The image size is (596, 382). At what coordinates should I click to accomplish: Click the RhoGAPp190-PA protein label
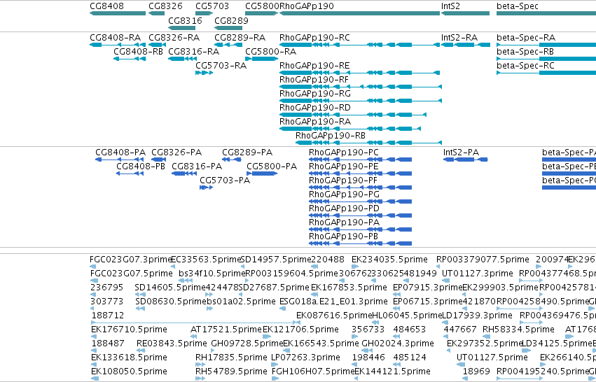(345, 223)
